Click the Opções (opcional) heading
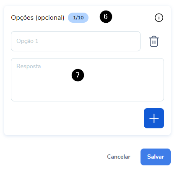Image resolution: width=177 pixels, height=170 pixels. pyautogui.click(x=38, y=18)
